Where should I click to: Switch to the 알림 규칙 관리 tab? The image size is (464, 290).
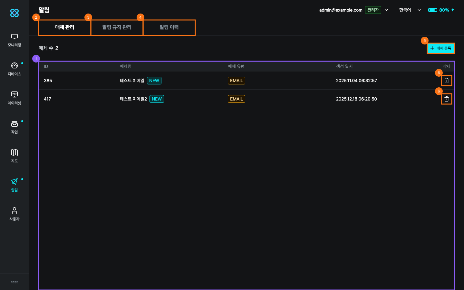click(117, 27)
